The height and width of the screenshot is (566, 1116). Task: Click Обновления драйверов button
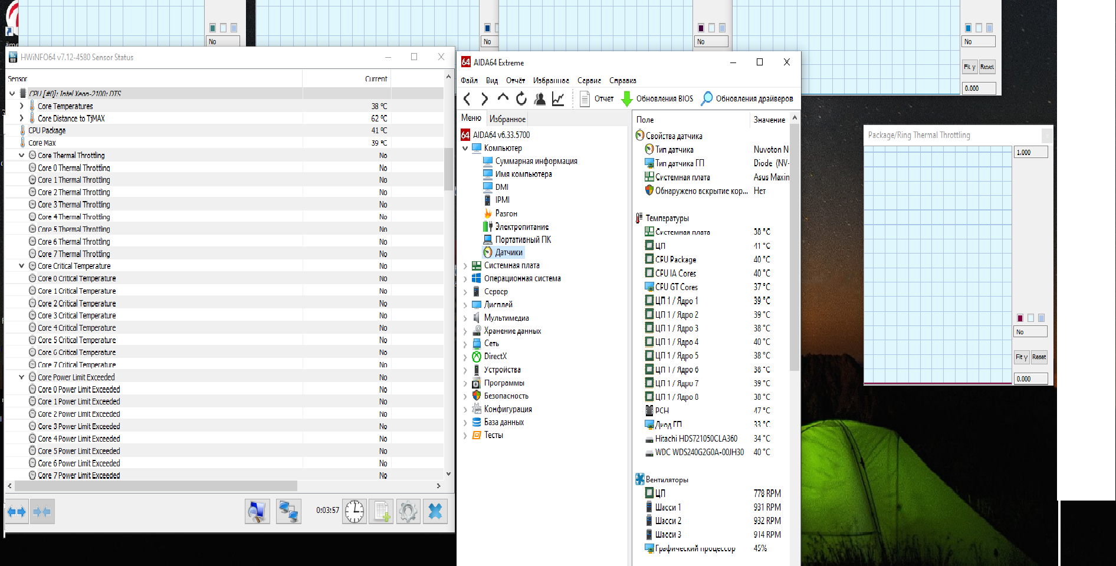click(747, 98)
